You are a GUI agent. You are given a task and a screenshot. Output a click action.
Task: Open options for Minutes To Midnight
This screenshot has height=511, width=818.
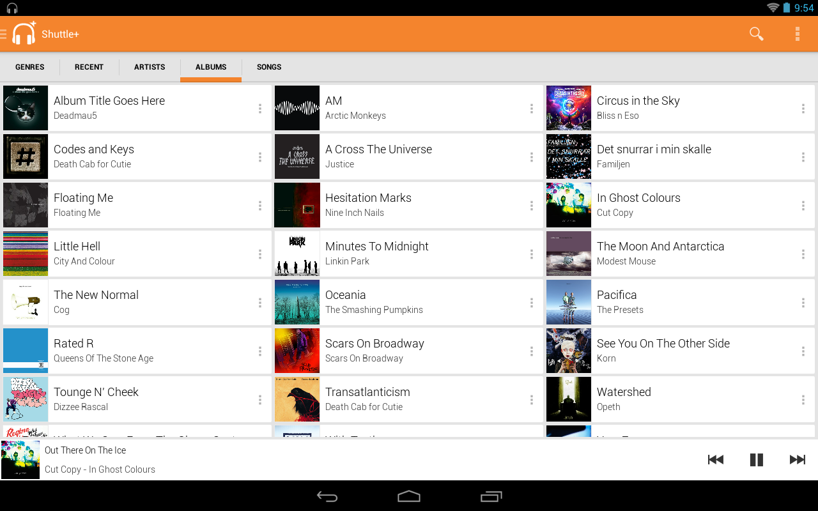(532, 254)
